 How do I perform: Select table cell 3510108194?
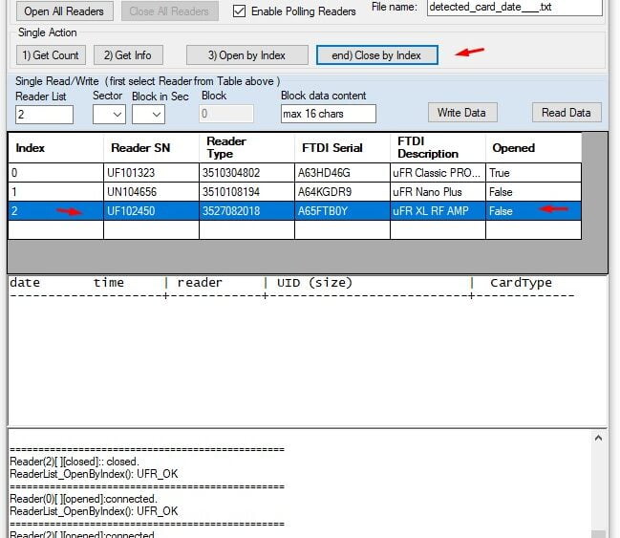click(246, 192)
